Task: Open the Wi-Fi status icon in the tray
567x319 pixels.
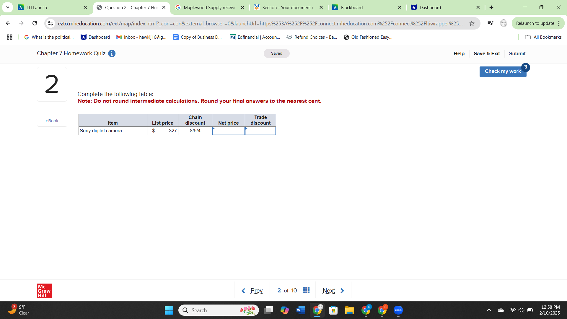Action: click(512, 310)
